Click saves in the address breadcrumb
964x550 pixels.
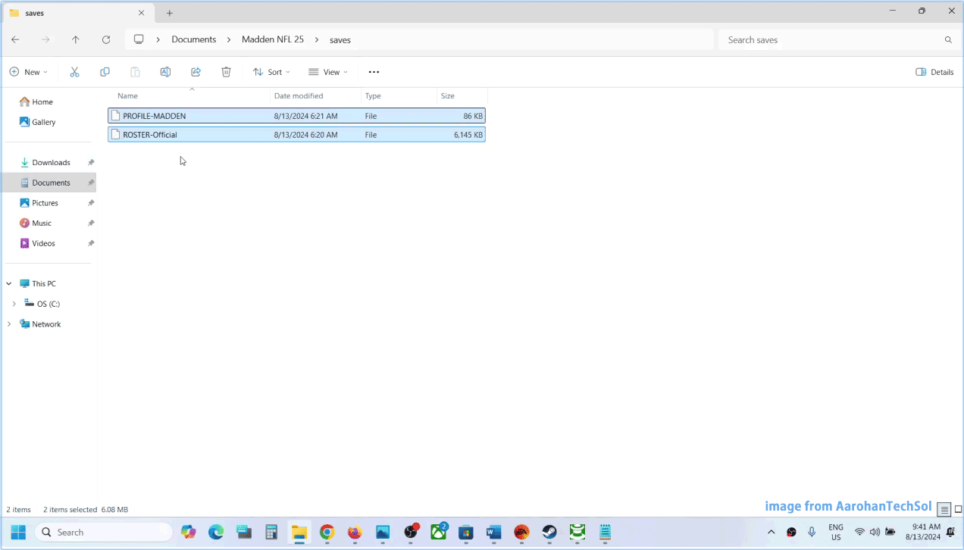click(340, 39)
